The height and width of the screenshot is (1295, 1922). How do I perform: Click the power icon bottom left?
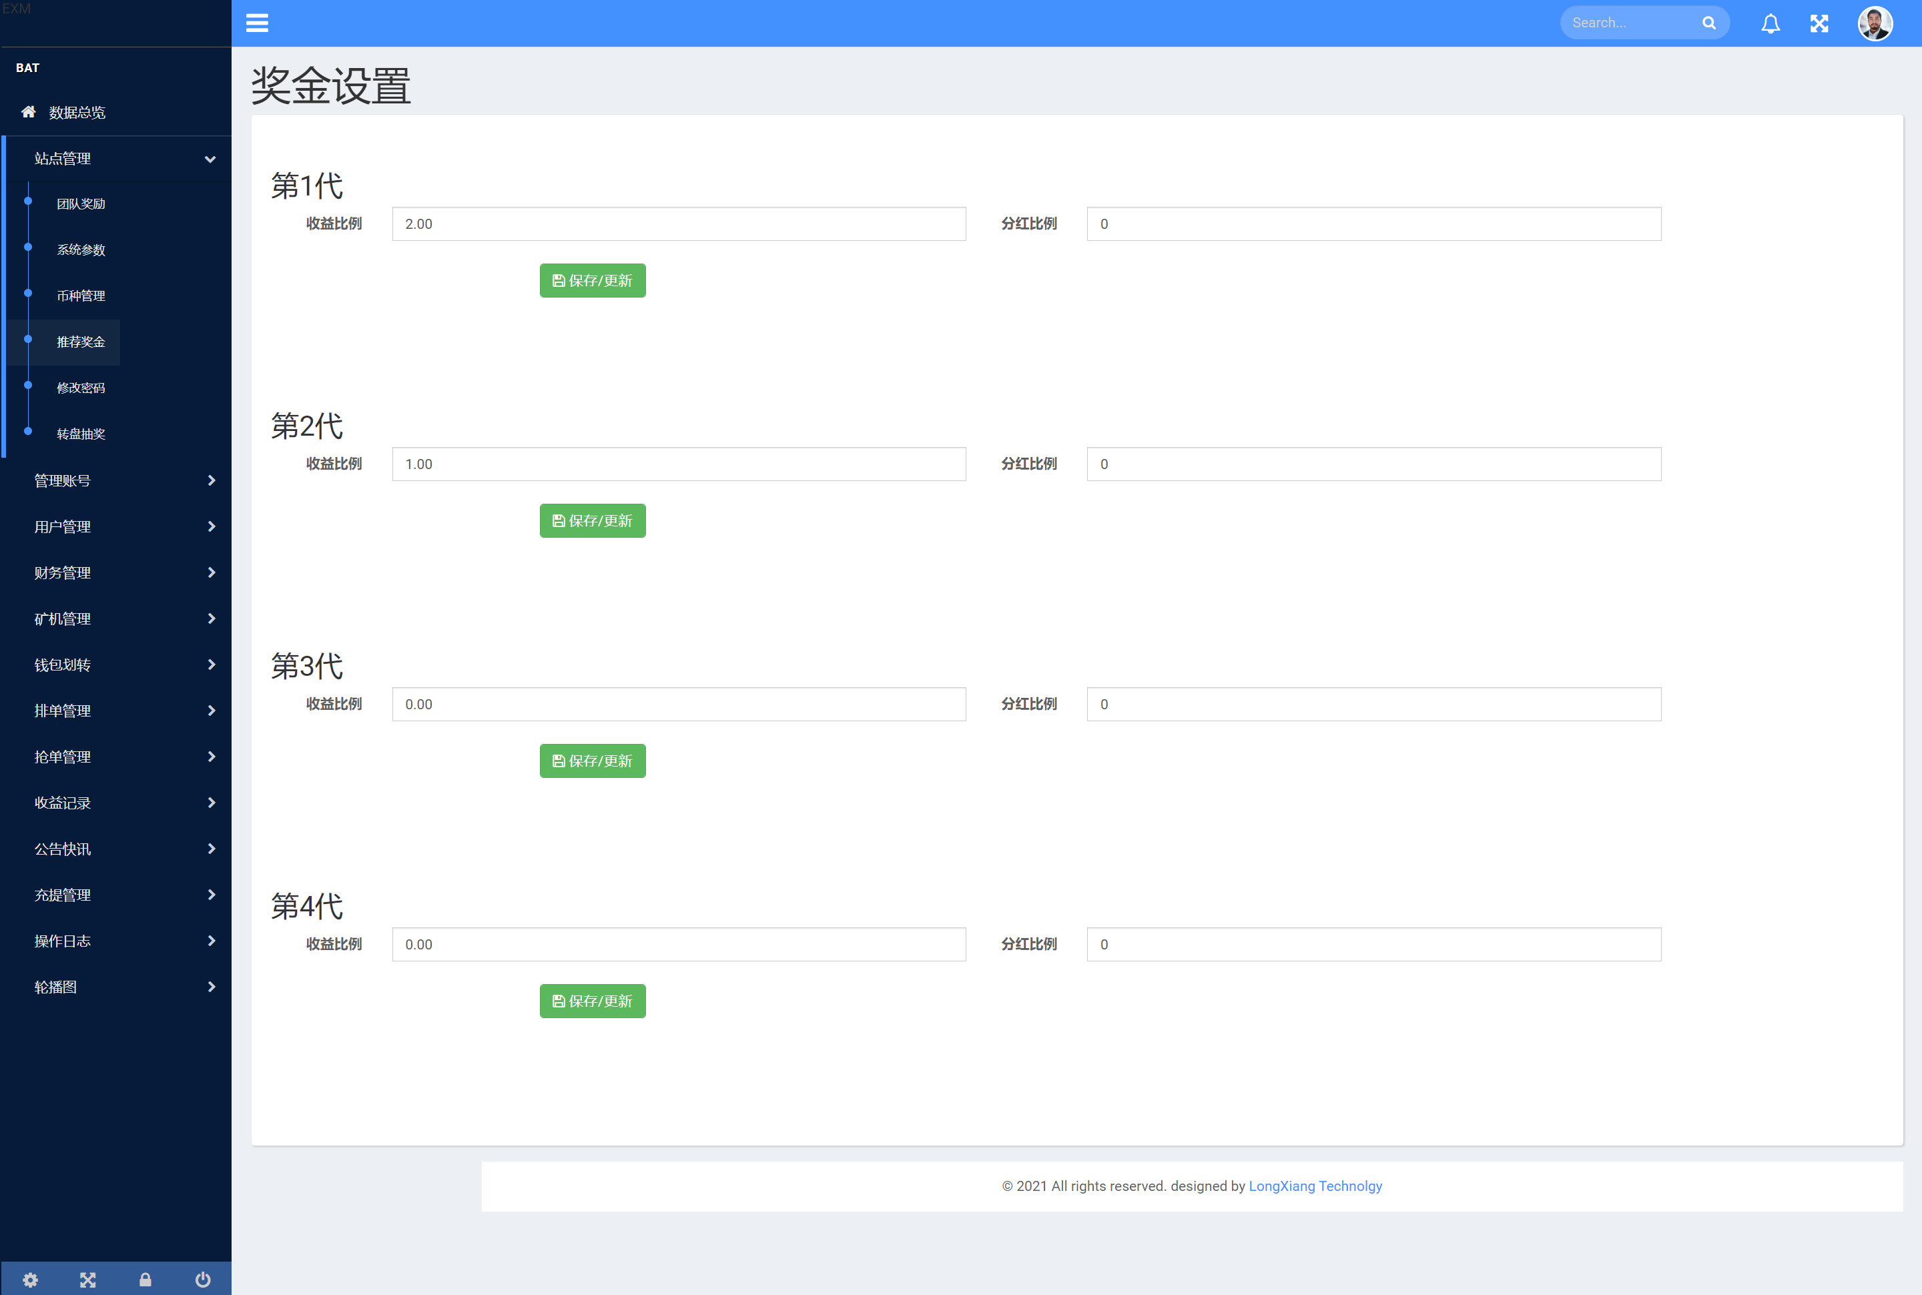pyautogui.click(x=202, y=1279)
